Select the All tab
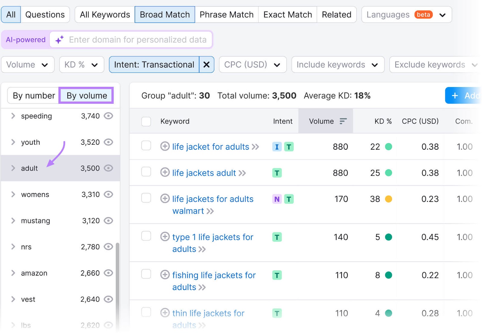Screen dimensions: 482x333 pos(11,14)
